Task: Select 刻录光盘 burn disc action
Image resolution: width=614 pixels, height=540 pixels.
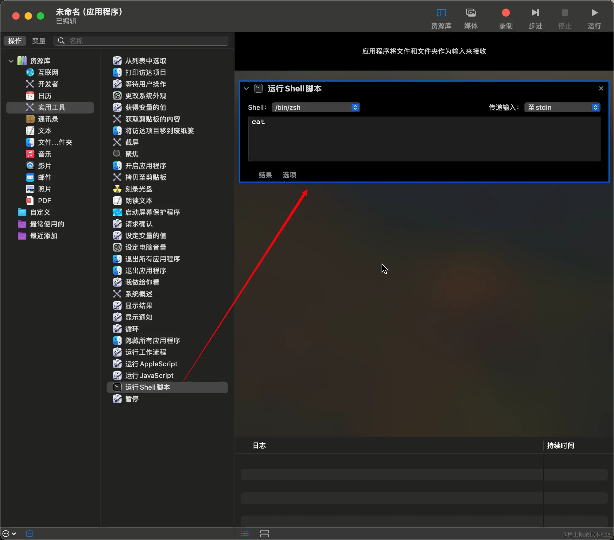Action: 138,189
